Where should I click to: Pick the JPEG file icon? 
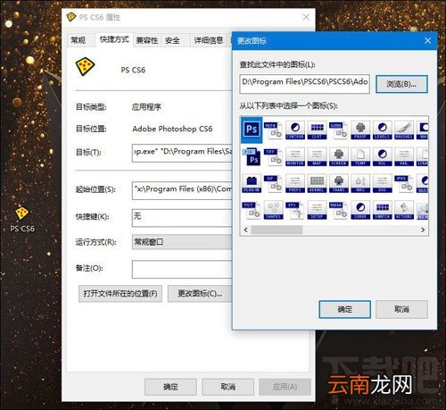[x=404, y=183]
